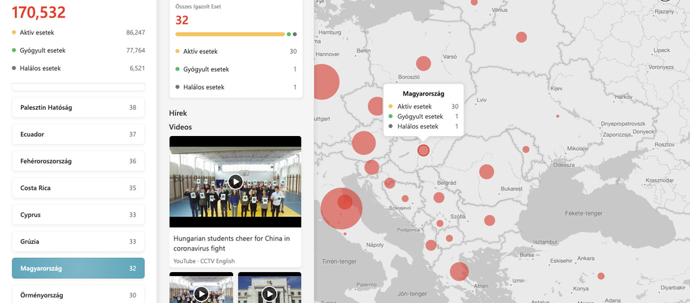The height and width of the screenshot is (303, 690).
Task: Open the 'Hungarian students cheer for China' title
Action: click(x=232, y=243)
